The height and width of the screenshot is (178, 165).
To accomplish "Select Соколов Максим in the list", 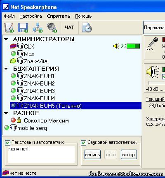I will (x=46, y=120).
